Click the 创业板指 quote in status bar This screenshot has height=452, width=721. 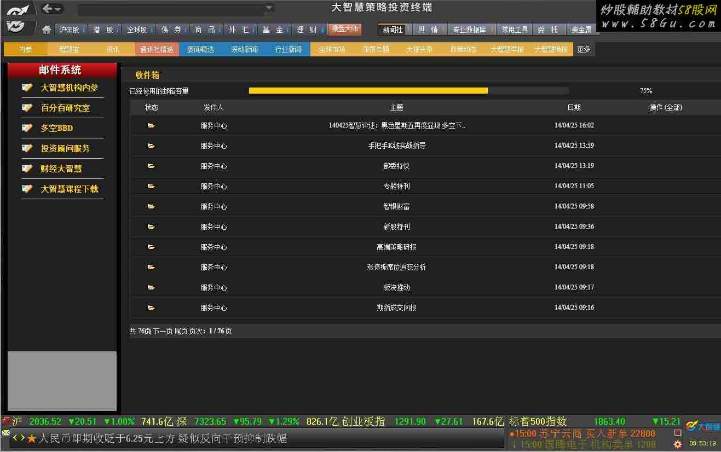pyautogui.click(x=423, y=421)
